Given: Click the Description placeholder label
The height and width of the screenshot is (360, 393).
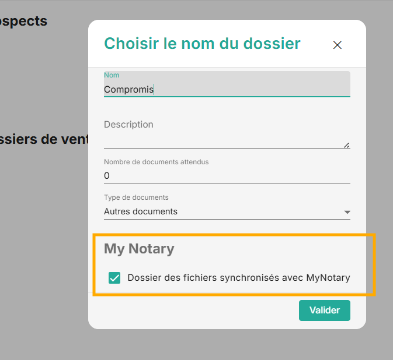Looking at the screenshot, I should (x=128, y=125).
